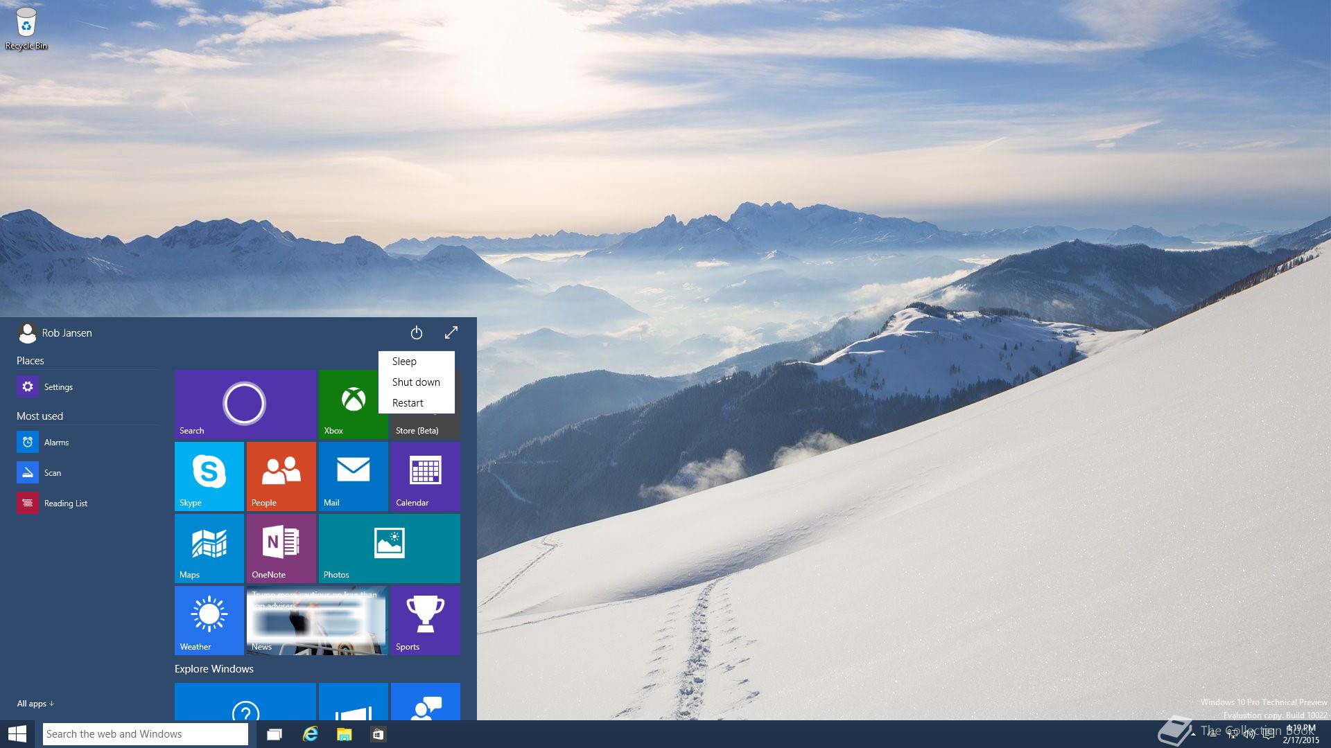
Task: Open File Explorer from taskbar
Action: [345, 734]
